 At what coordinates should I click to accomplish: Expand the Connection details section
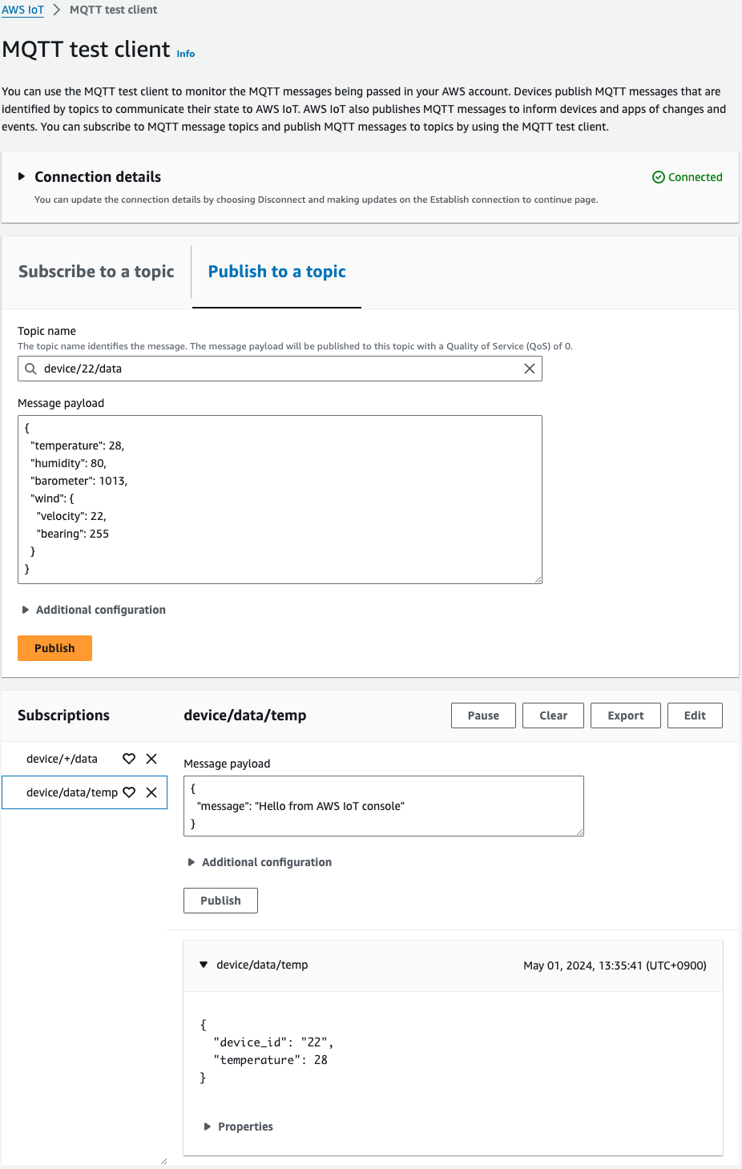coord(22,176)
